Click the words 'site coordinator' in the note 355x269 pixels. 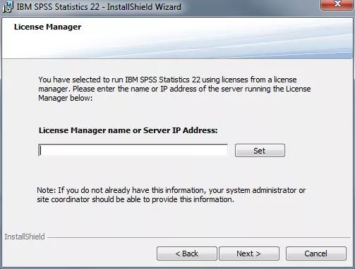(64, 199)
